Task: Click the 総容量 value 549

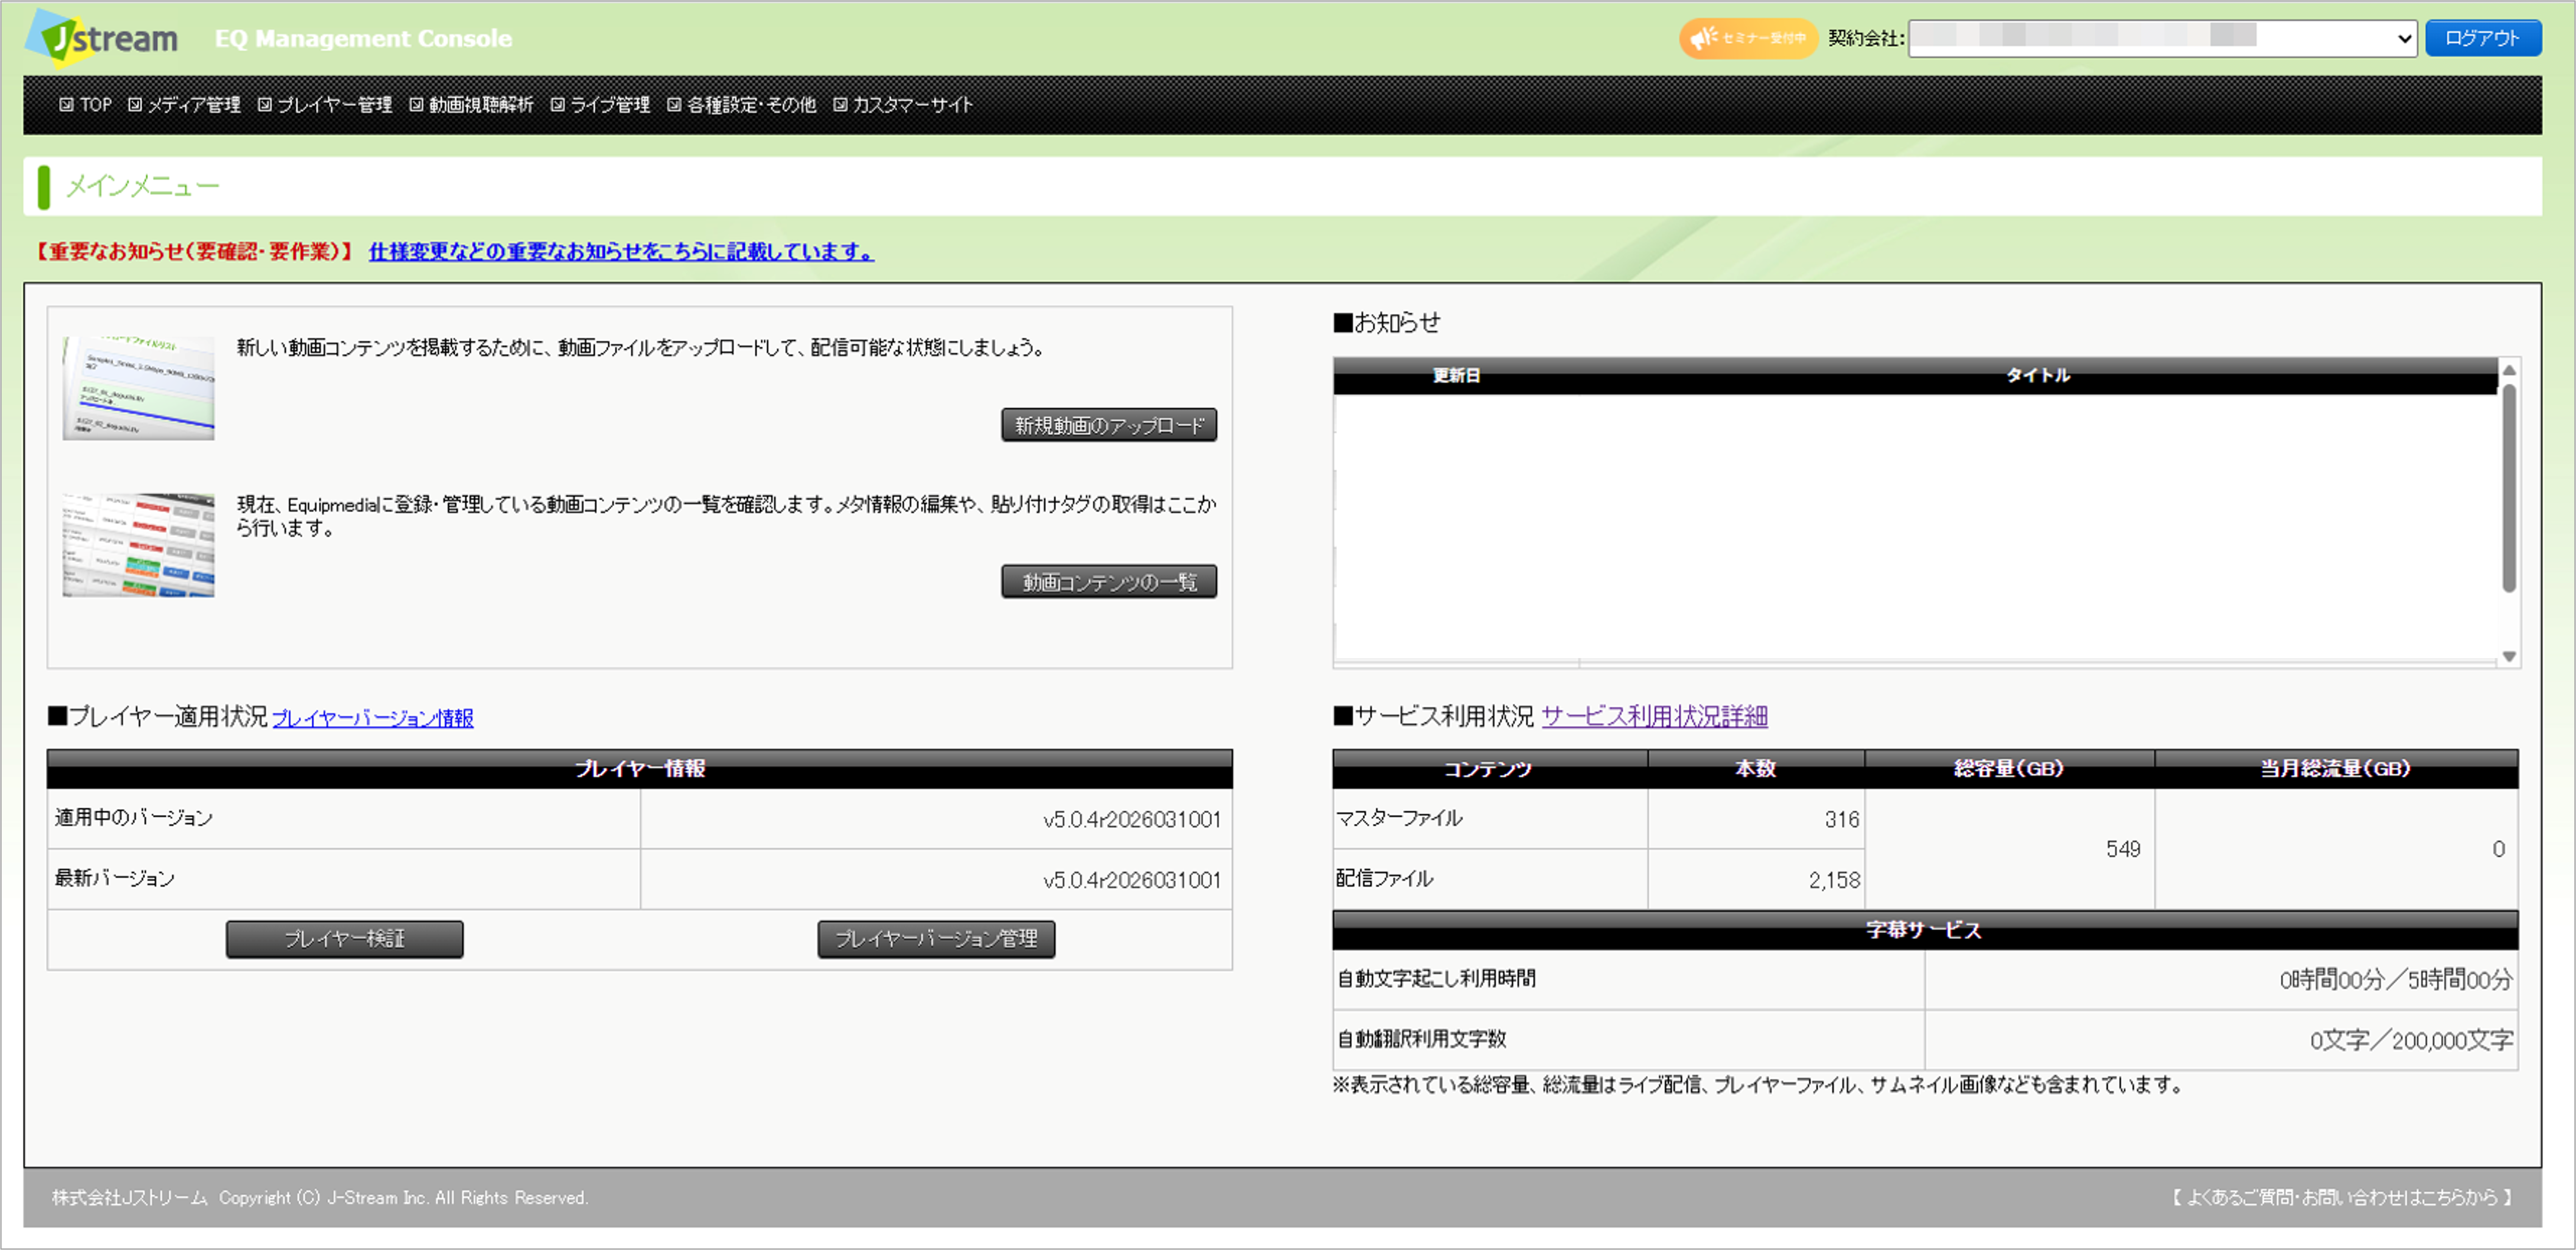Action: (2123, 850)
